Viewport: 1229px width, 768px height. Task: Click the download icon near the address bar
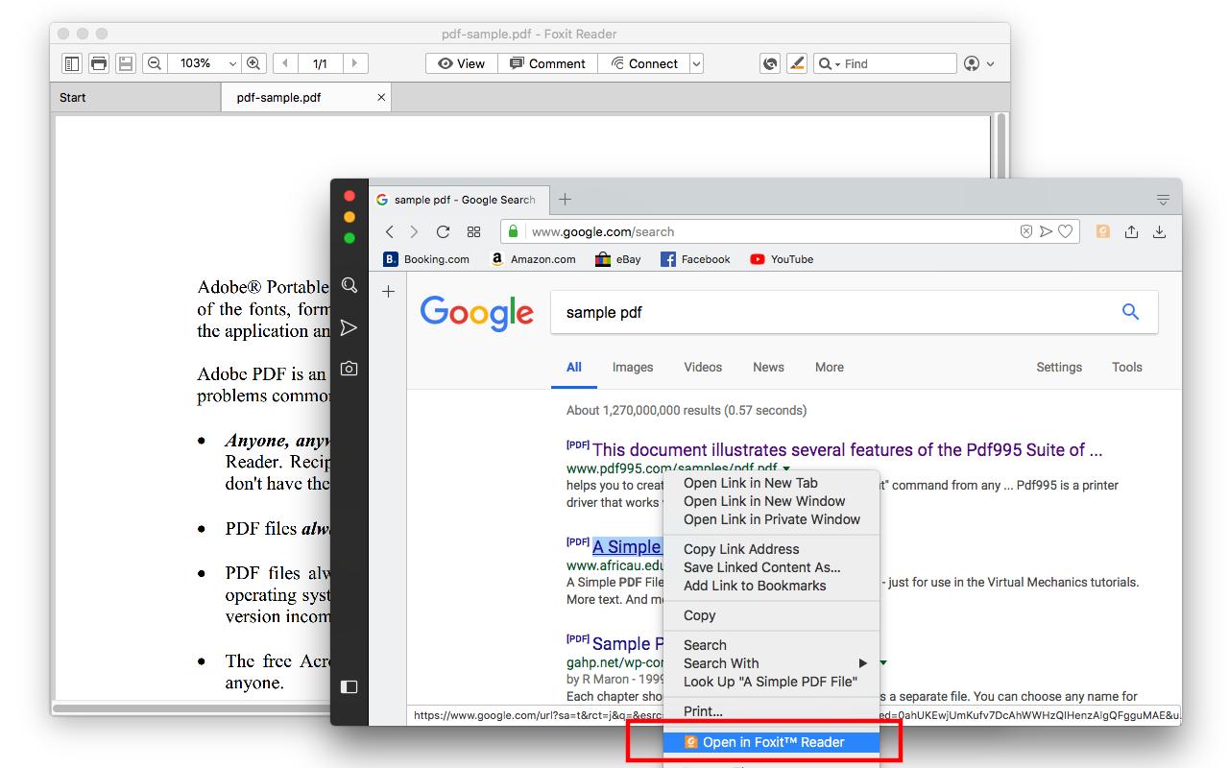pyautogui.click(x=1159, y=231)
